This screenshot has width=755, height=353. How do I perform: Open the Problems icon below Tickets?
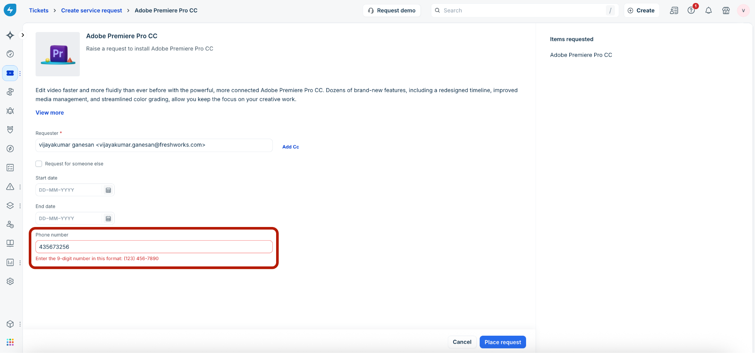tap(10, 92)
